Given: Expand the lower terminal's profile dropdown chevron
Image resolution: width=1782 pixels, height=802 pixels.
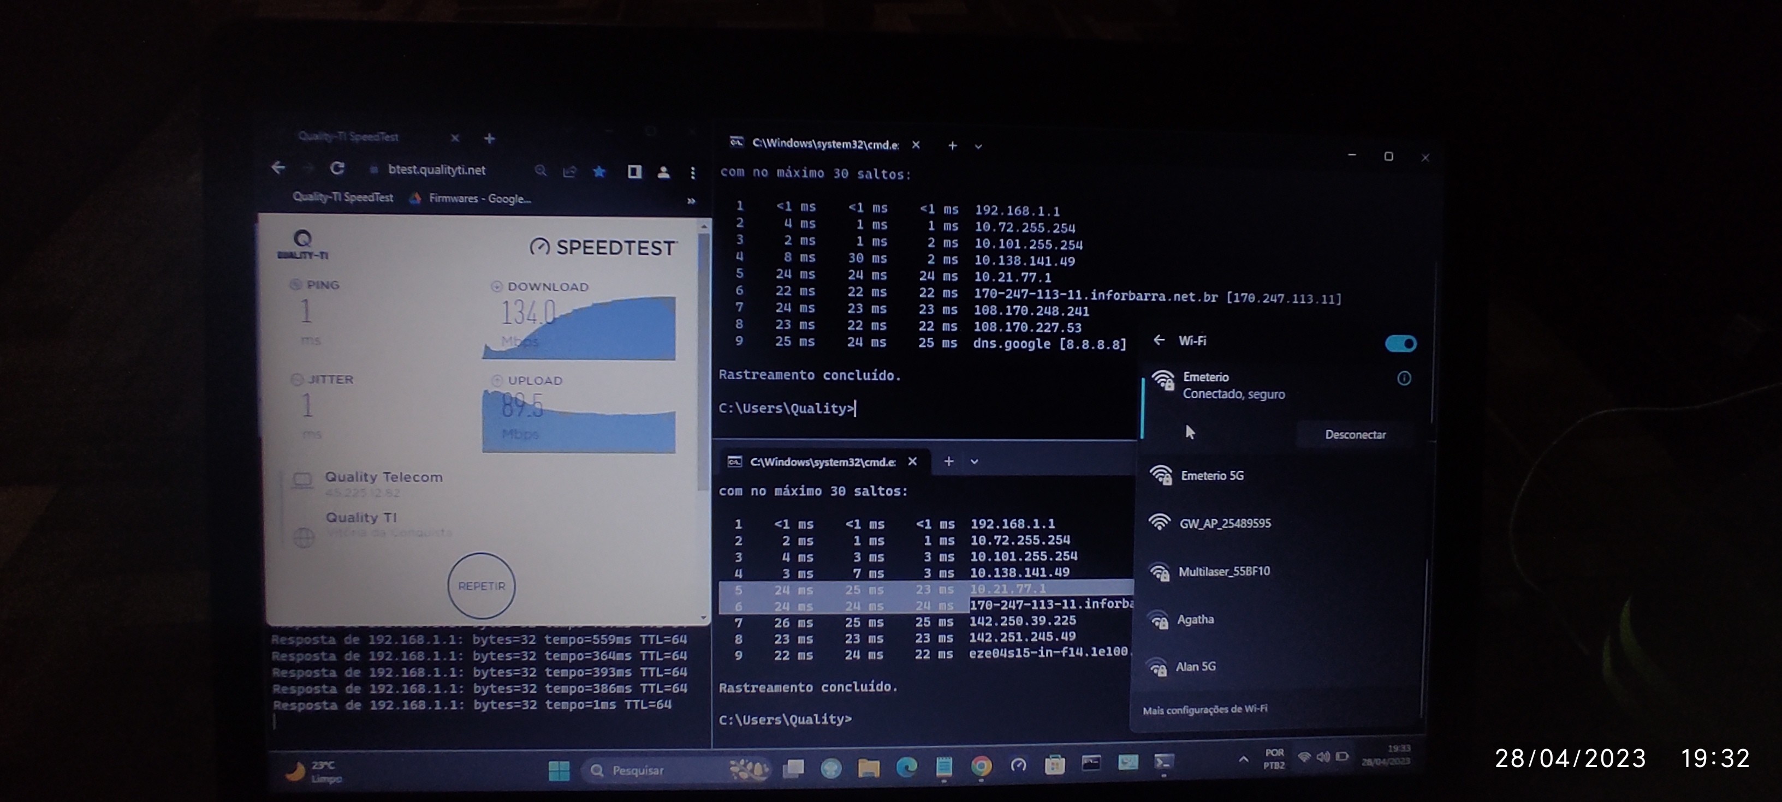Looking at the screenshot, I should 974,462.
